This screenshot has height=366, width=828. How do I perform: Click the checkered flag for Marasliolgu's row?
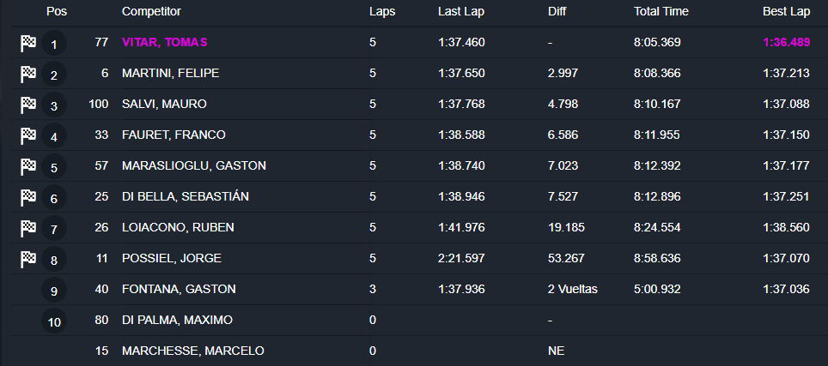coord(28,166)
